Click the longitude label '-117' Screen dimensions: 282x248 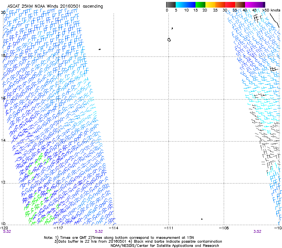click(x=58, y=228)
